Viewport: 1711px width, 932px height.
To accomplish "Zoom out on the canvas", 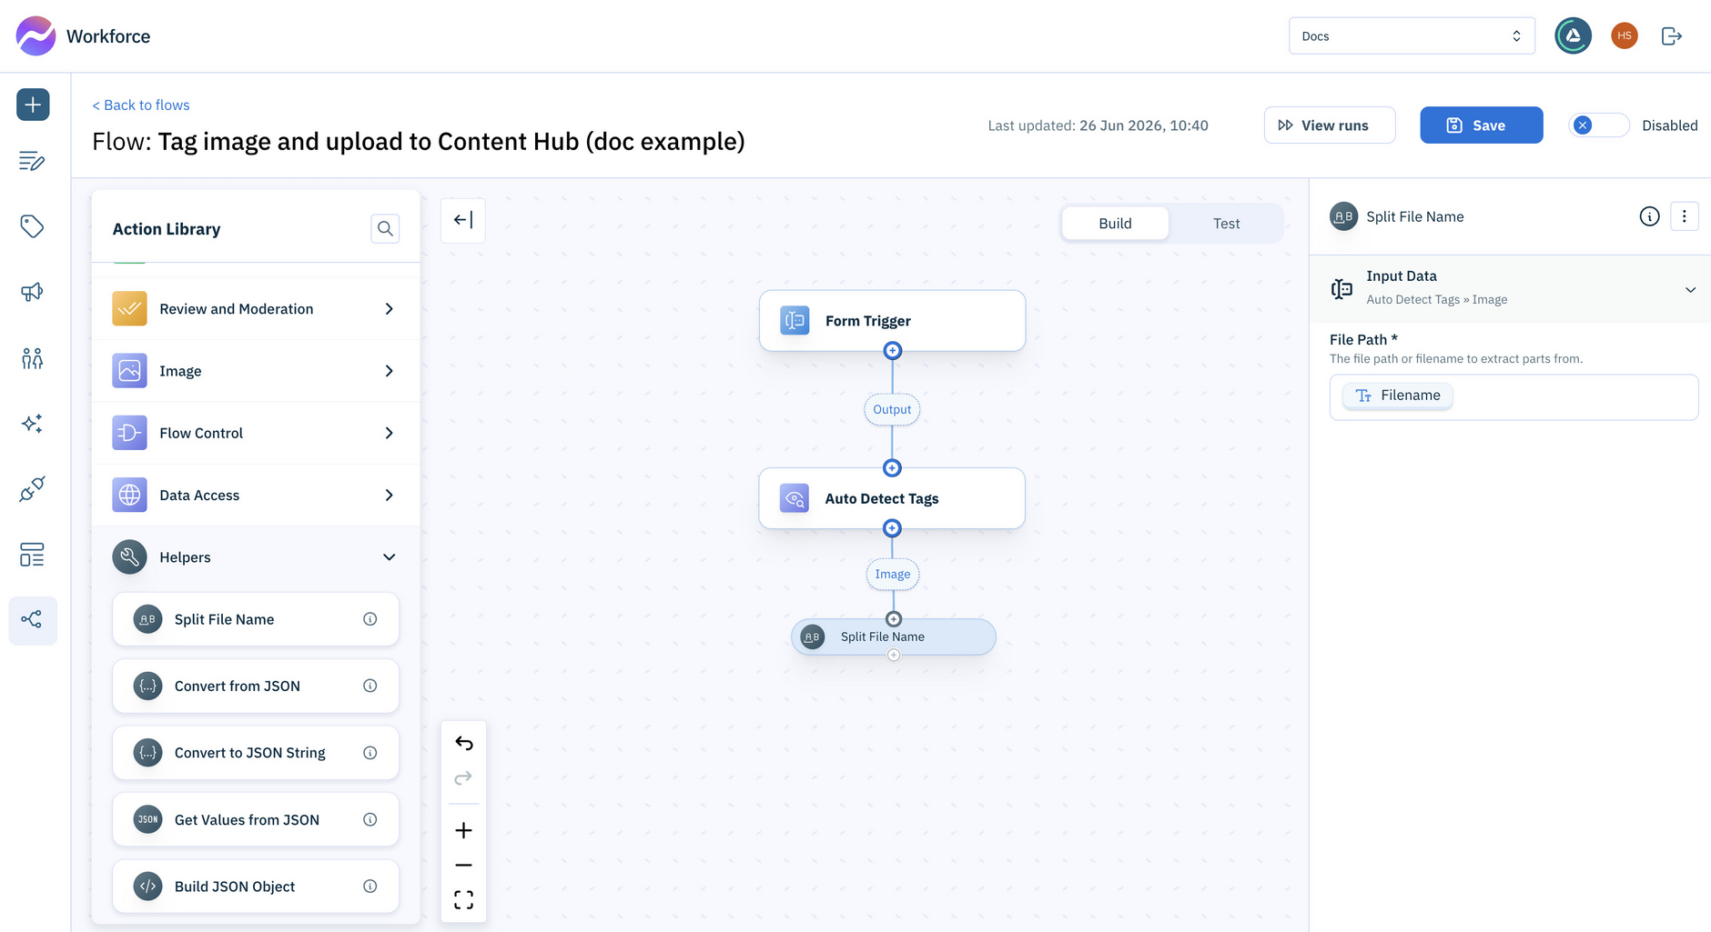I will tap(463, 865).
